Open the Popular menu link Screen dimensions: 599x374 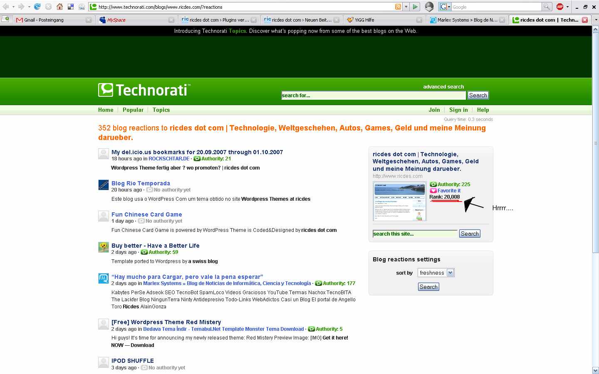[133, 110]
